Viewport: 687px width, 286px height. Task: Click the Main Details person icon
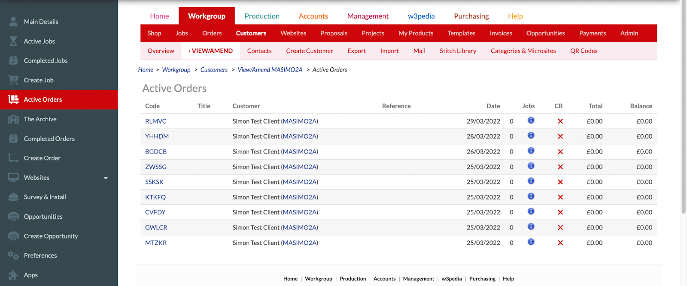coord(13,21)
